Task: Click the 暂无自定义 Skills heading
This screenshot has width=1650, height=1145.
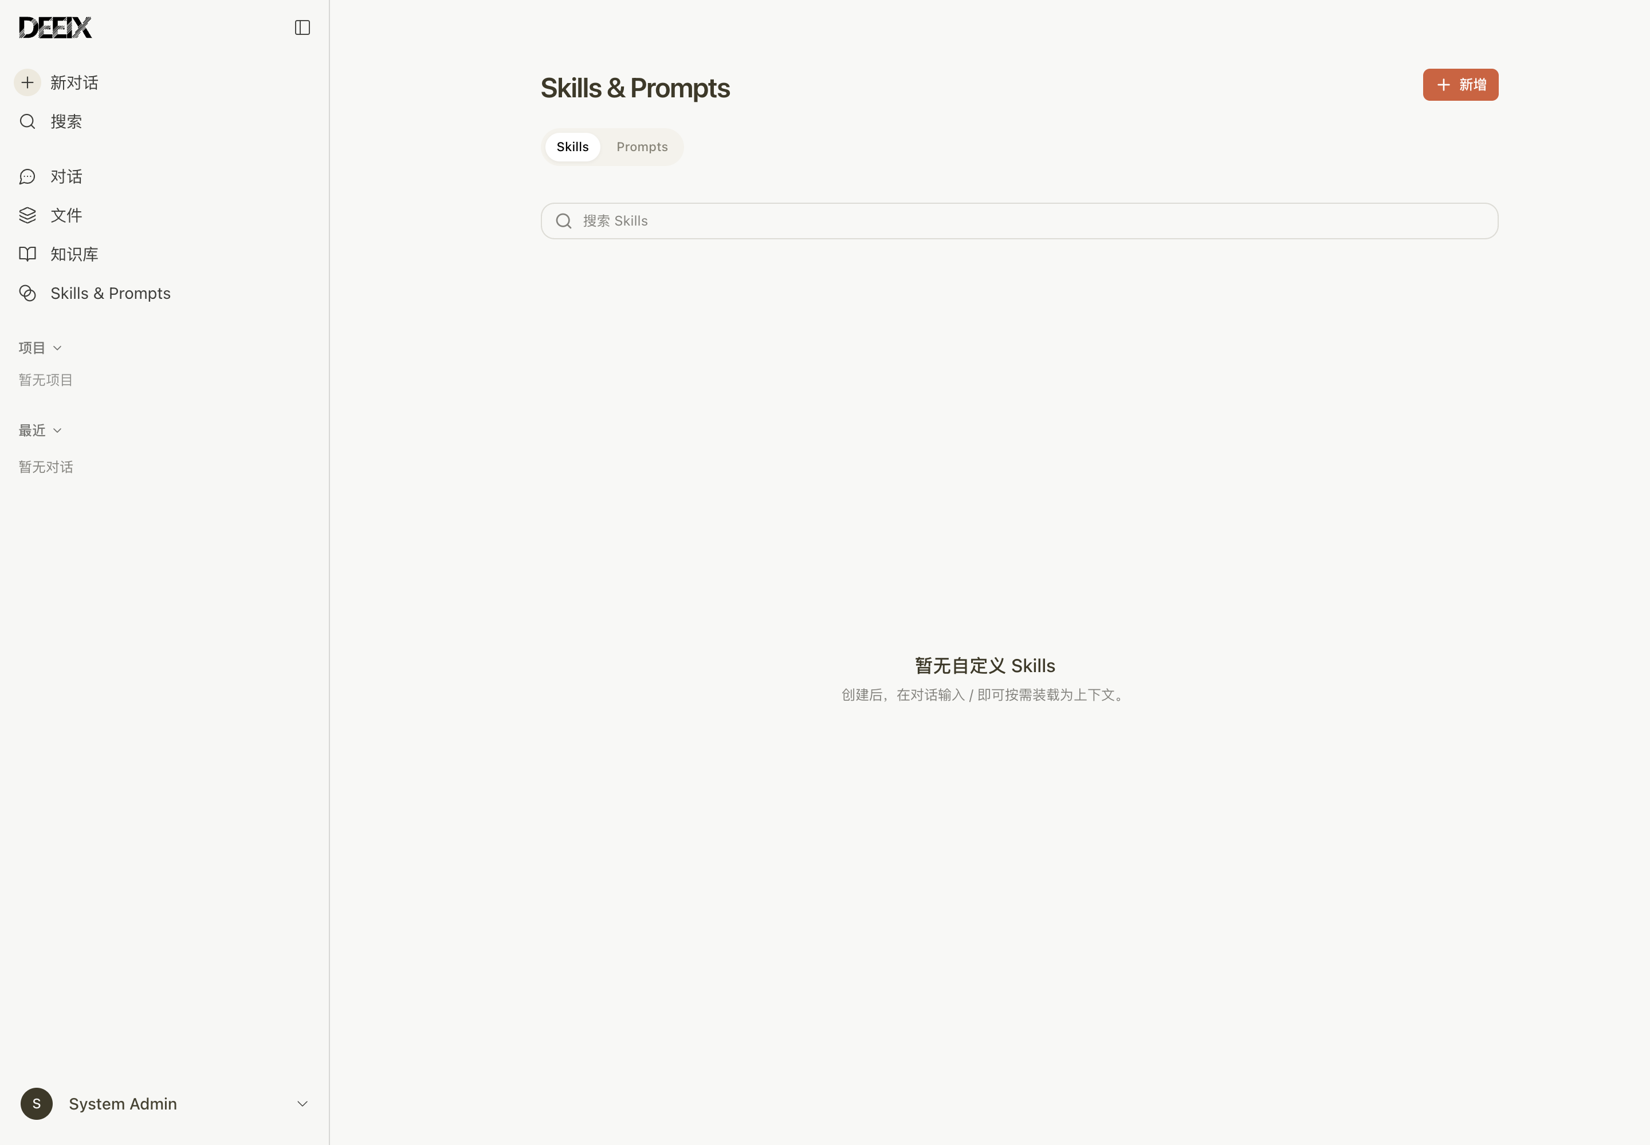Action: 985,666
